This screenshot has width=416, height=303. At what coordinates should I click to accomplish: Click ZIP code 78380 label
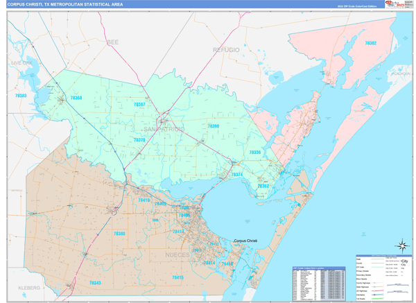[119, 234]
